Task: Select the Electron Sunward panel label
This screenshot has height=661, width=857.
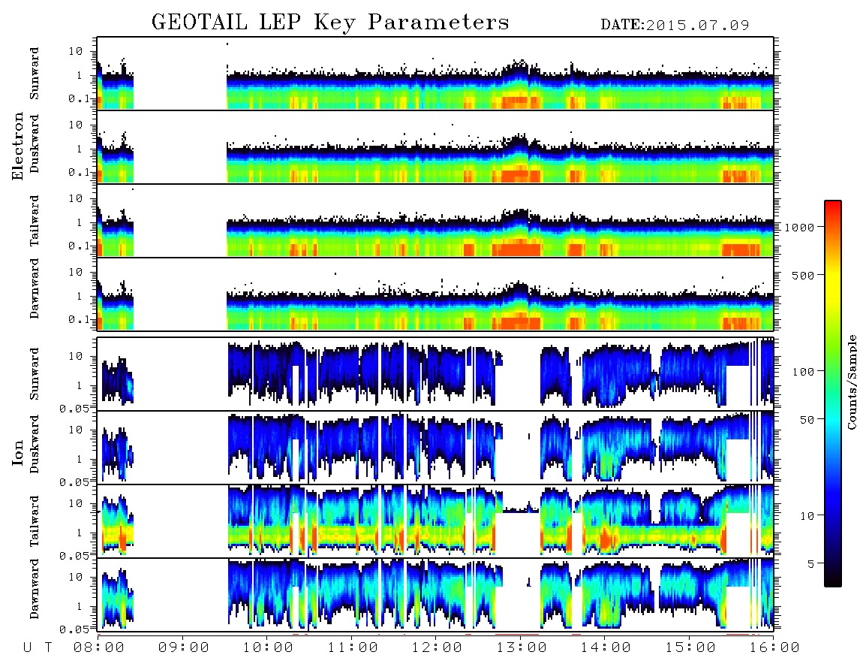Action: click(x=34, y=74)
